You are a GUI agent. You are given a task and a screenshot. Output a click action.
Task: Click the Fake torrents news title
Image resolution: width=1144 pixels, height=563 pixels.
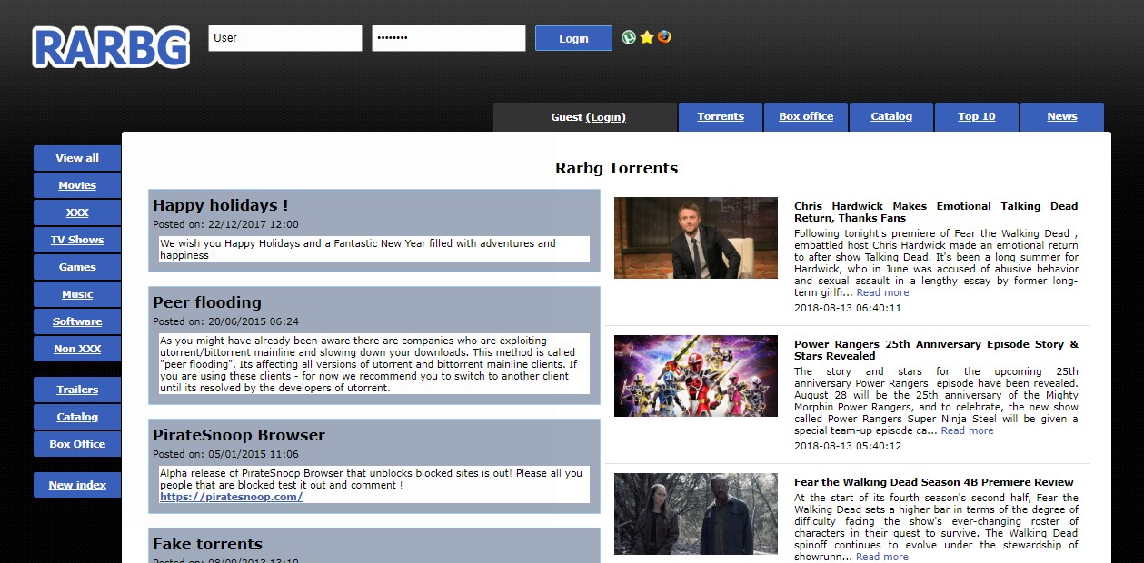pyautogui.click(x=207, y=544)
